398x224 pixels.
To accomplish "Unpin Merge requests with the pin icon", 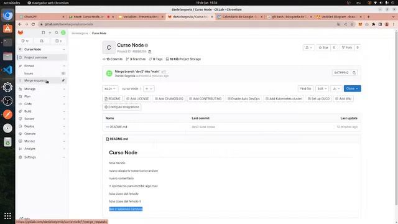I will [x=63, y=80].
